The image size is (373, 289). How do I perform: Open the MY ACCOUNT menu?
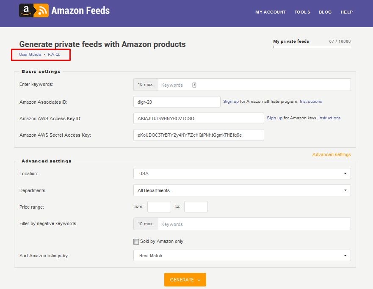(x=270, y=12)
